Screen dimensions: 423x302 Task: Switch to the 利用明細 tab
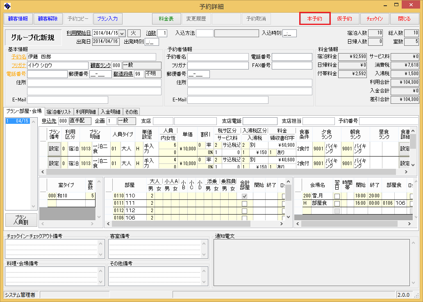(x=86, y=112)
